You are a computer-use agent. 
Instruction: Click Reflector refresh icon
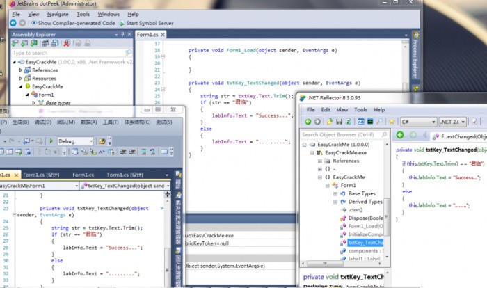tap(348, 122)
